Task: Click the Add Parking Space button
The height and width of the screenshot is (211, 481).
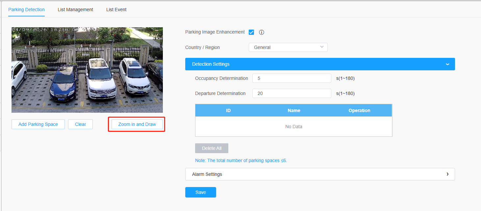Action: click(x=38, y=124)
